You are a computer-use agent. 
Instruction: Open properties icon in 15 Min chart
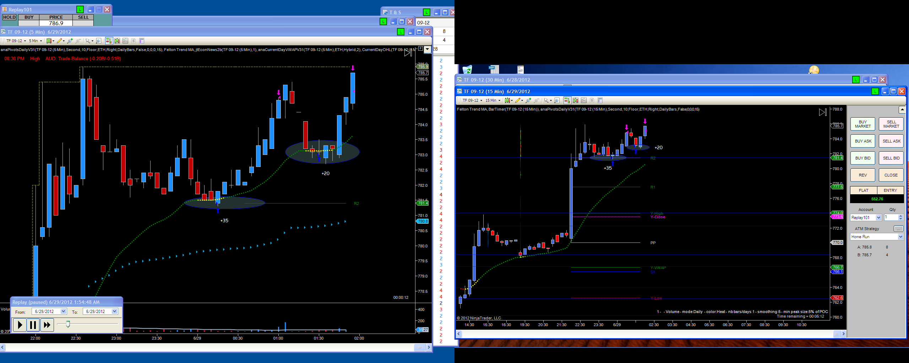tap(600, 100)
